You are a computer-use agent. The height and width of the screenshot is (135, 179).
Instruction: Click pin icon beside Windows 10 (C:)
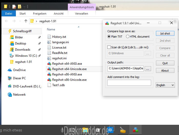(39, 56)
